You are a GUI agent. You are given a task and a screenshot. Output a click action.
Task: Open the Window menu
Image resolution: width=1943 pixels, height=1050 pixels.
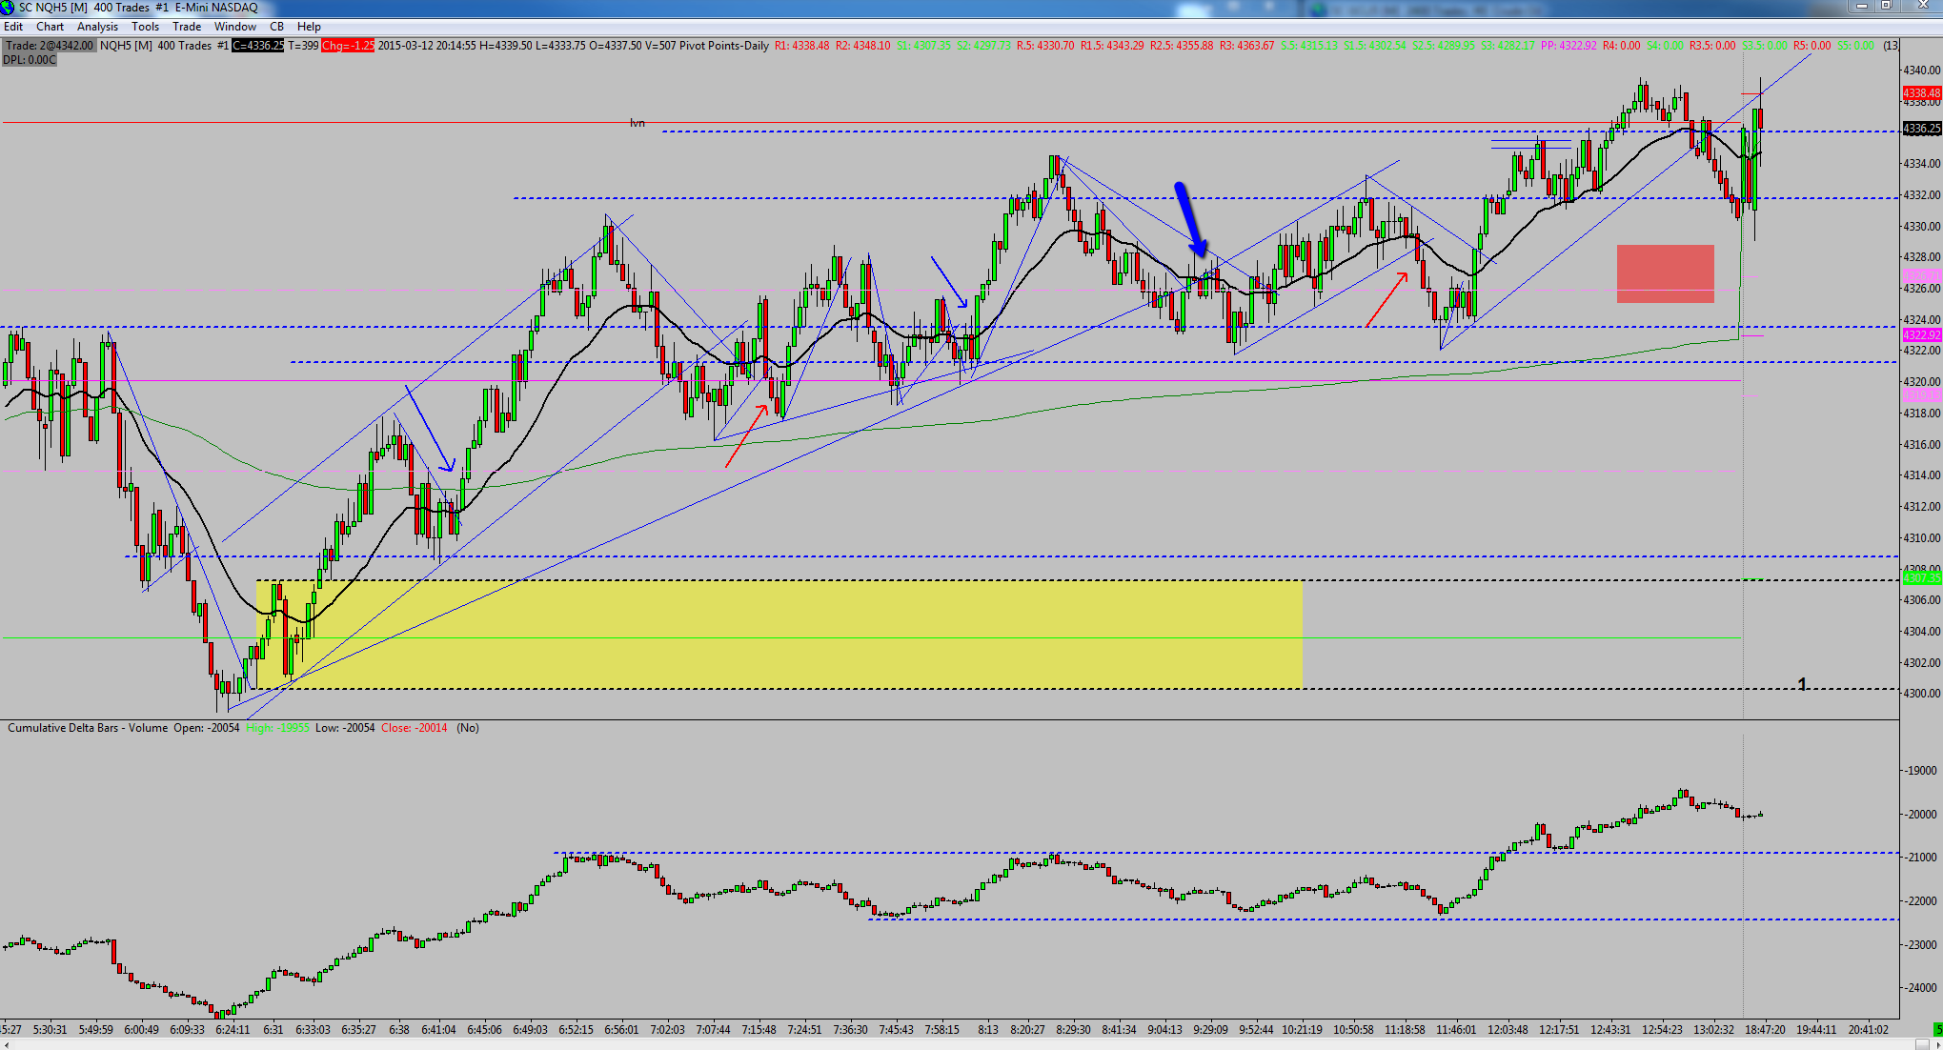point(234,27)
